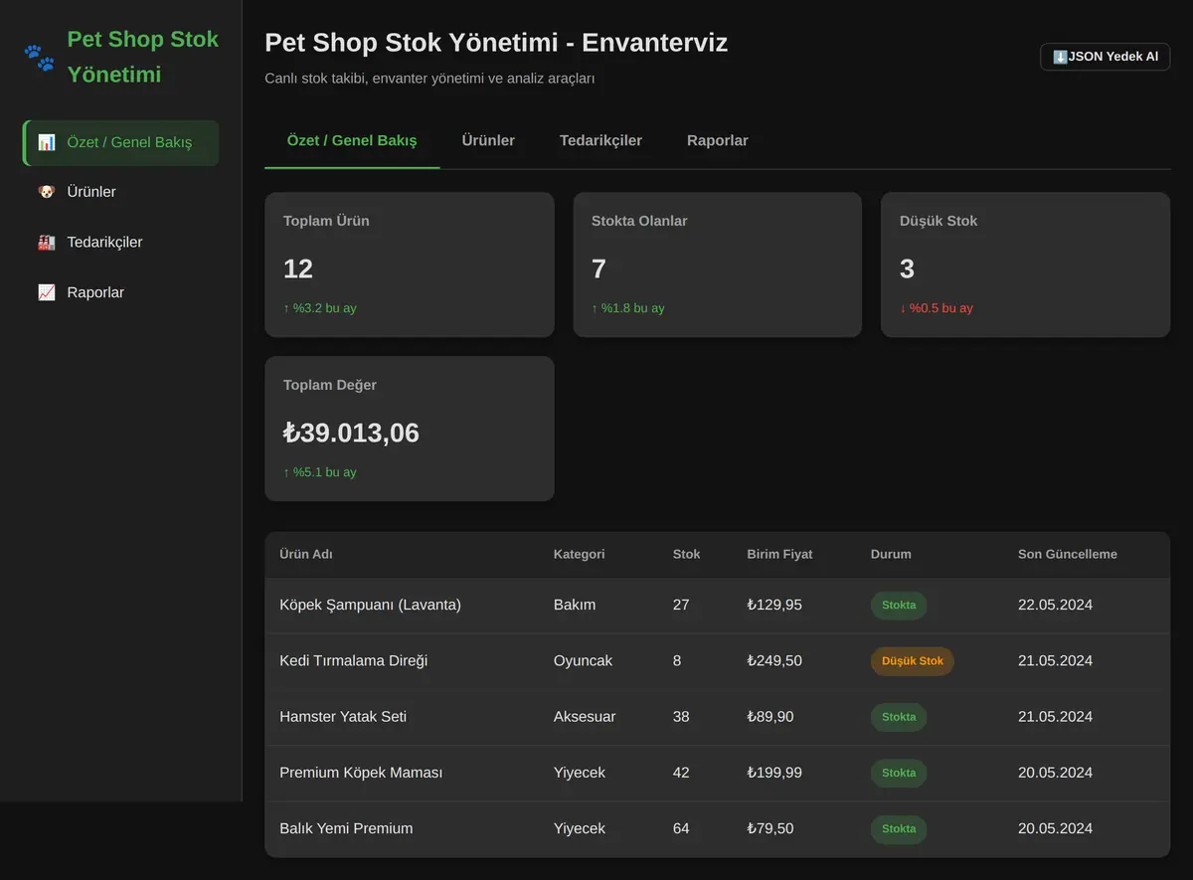The width and height of the screenshot is (1193, 880).
Task: Open Özet / Genel Bakış in sidebar
Action: pyautogui.click(x=121, y=142)
